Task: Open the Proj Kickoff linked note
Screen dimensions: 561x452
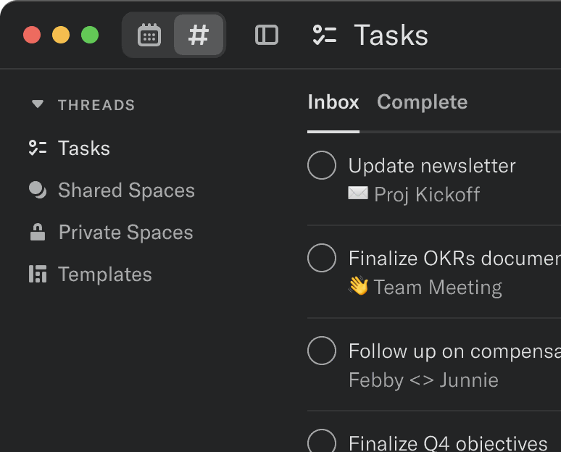Action: tap(426, 194)
